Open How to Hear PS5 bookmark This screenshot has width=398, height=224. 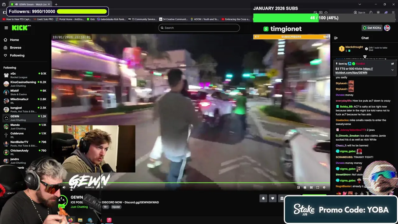pos(17,19)
